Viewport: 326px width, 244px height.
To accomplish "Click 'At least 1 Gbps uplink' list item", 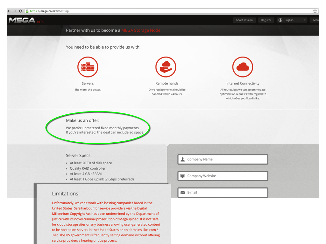I will pos(102,179).
